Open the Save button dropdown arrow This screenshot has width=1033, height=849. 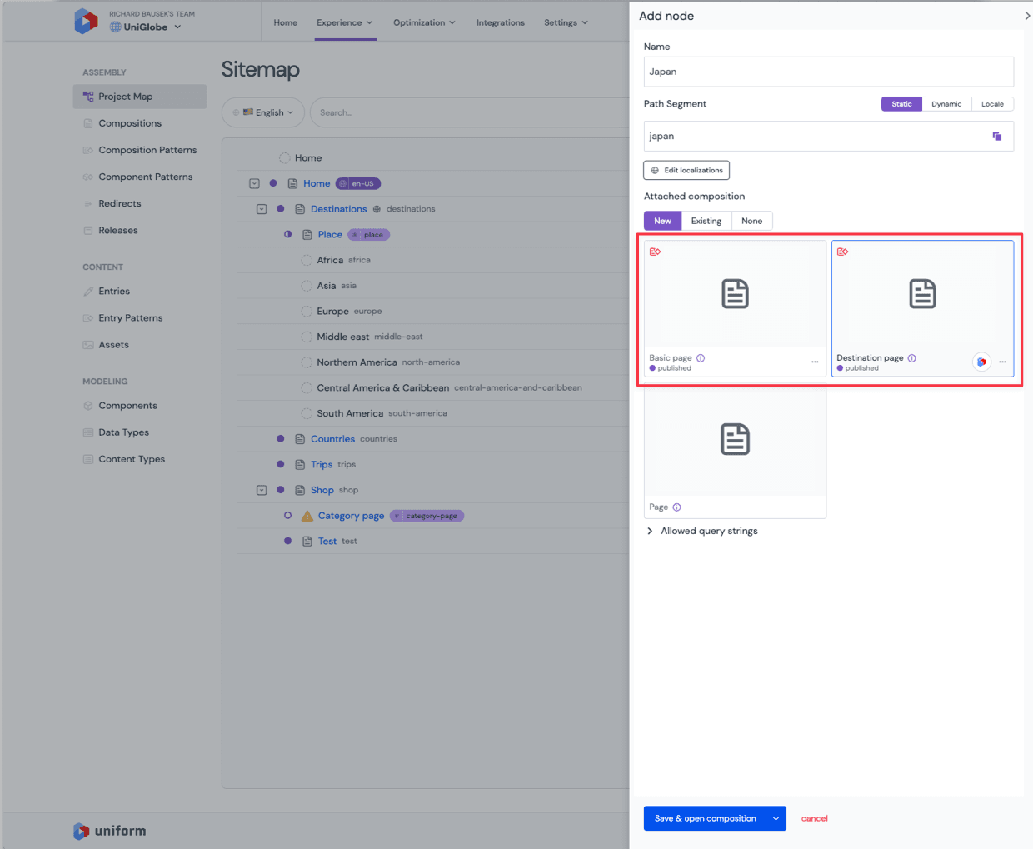point(776,818)
